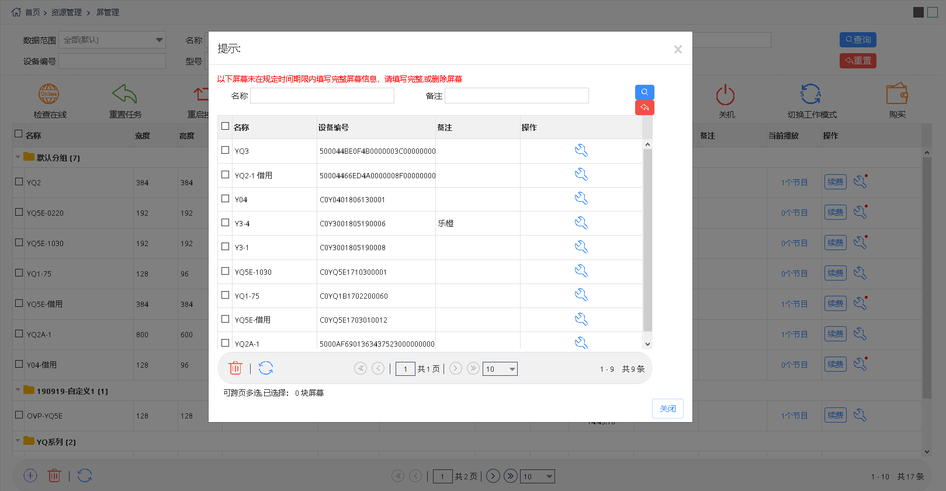Go to the first page in the dialog pager
Viewport: 946px width, 491px height.
coord(361,368)
